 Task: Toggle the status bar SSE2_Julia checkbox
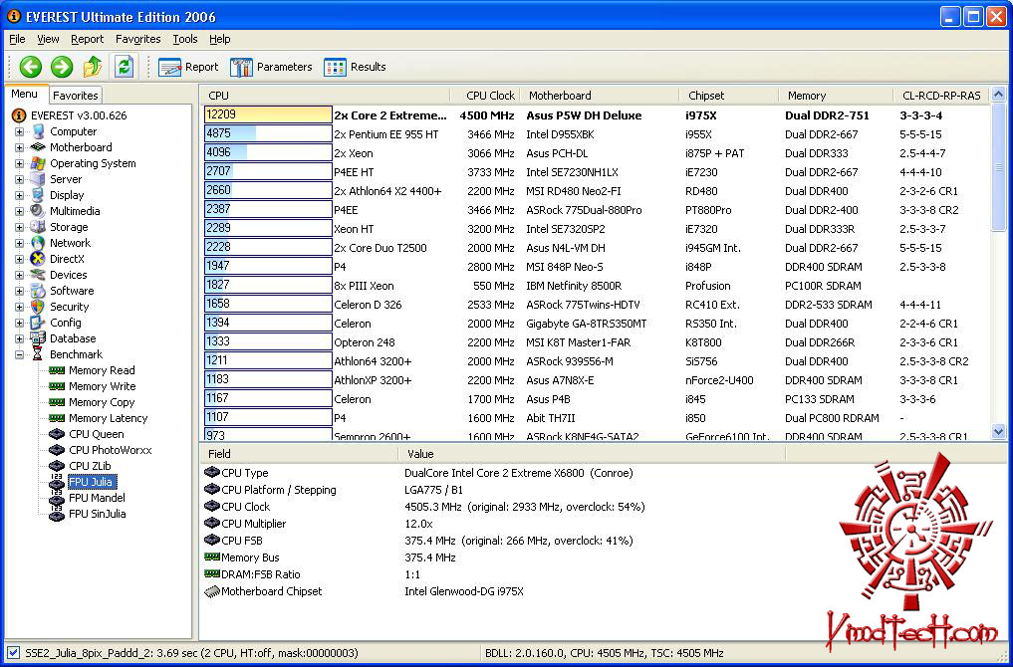pos(12,653)
